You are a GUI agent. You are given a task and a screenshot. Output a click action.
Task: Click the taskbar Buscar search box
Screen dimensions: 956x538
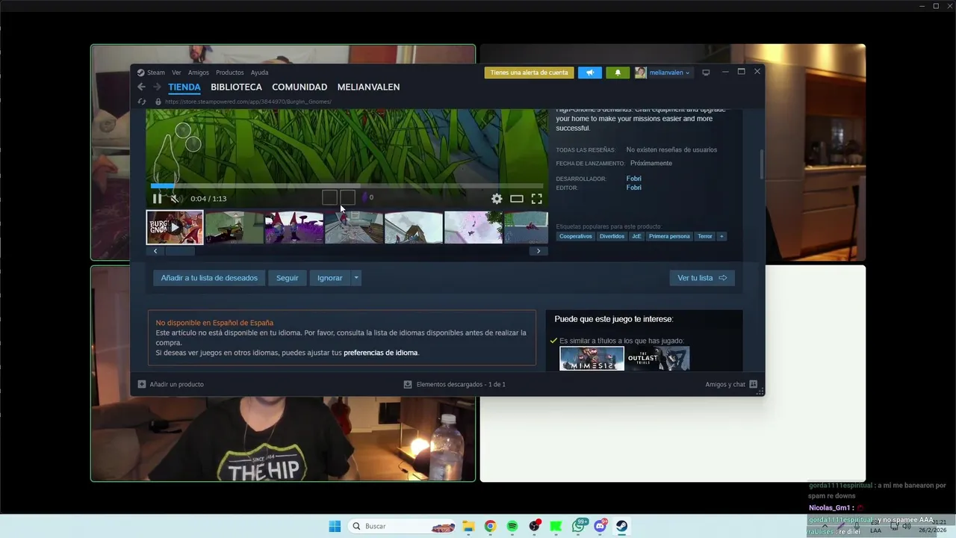(x=400, y=526)
